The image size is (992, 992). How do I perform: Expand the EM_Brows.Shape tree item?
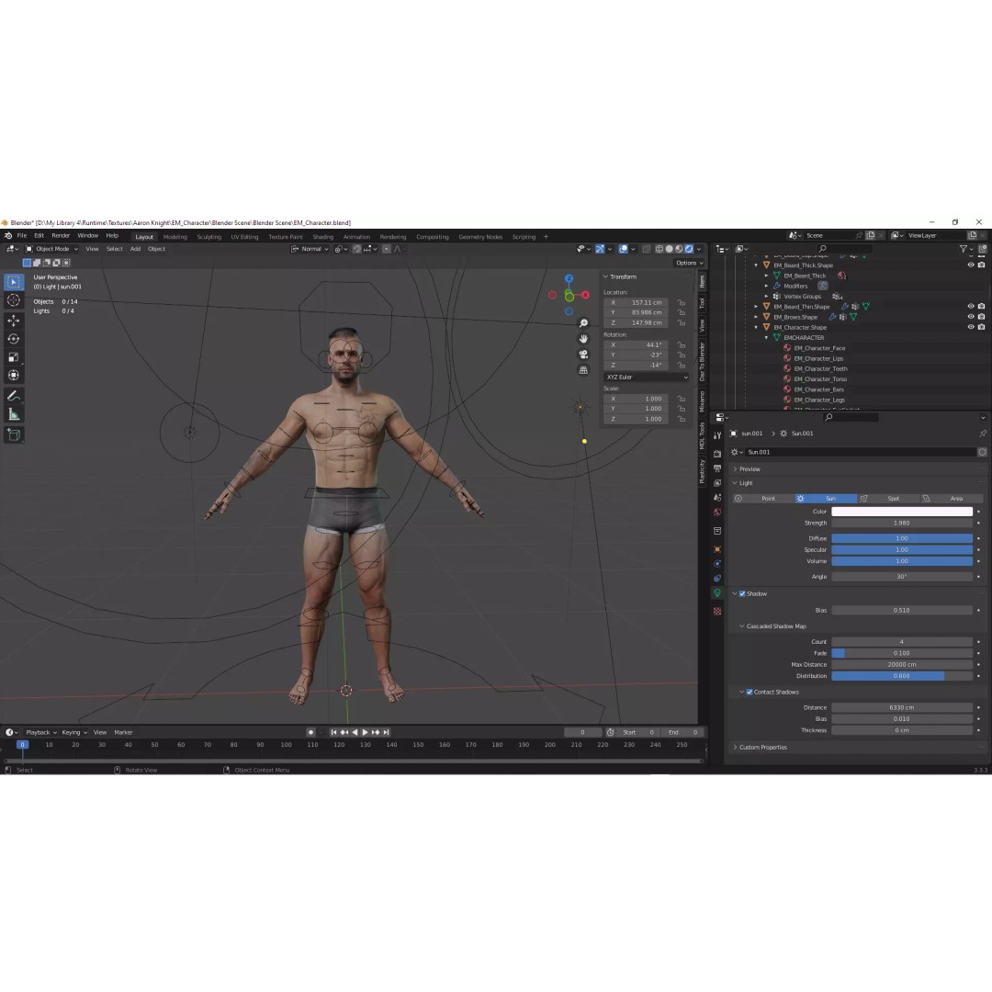(x=756, y=317)
